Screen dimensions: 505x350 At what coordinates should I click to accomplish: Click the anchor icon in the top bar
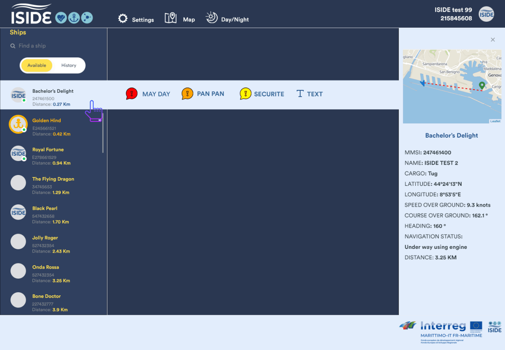[74, 18]
